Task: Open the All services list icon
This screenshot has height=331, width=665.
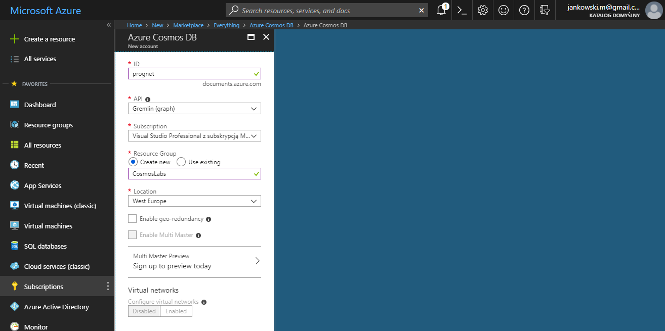Action: pyautogui.click(x=15, y=59)
